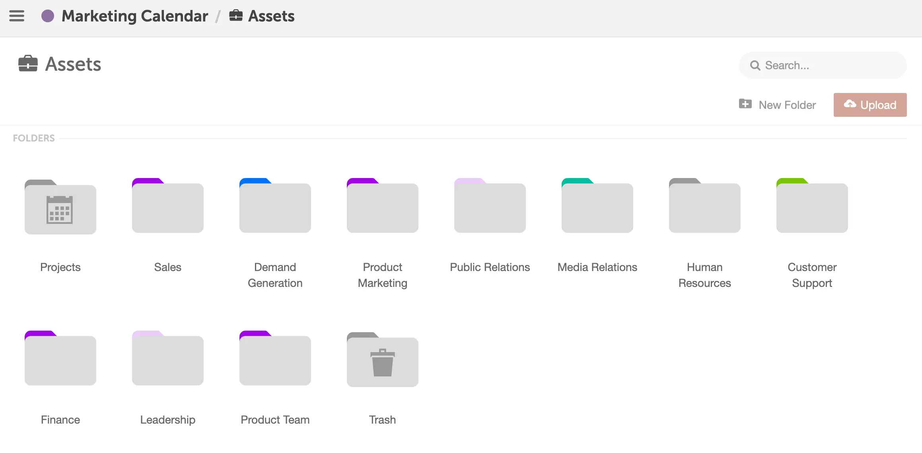Click the Sales folder label

tap(168, 267)
